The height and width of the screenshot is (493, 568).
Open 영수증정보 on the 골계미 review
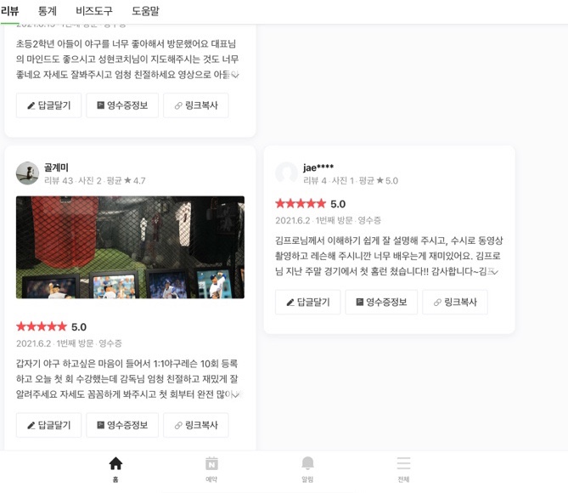coord(122,425)
